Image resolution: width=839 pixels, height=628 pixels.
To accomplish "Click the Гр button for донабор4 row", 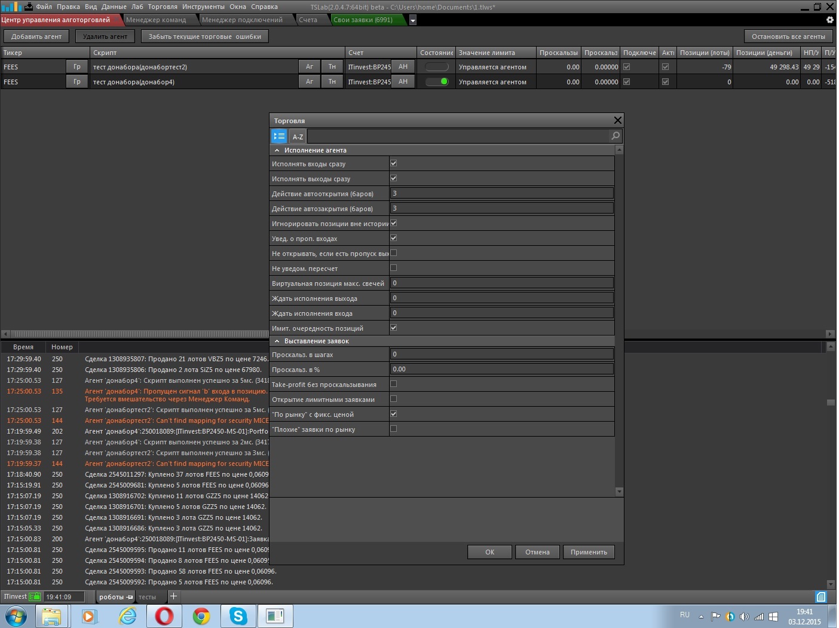I will coord(77,81).
